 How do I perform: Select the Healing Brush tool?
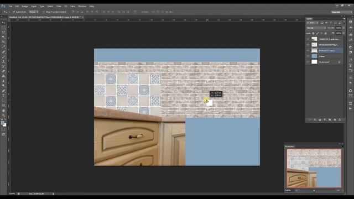click(x=3, y=52)
